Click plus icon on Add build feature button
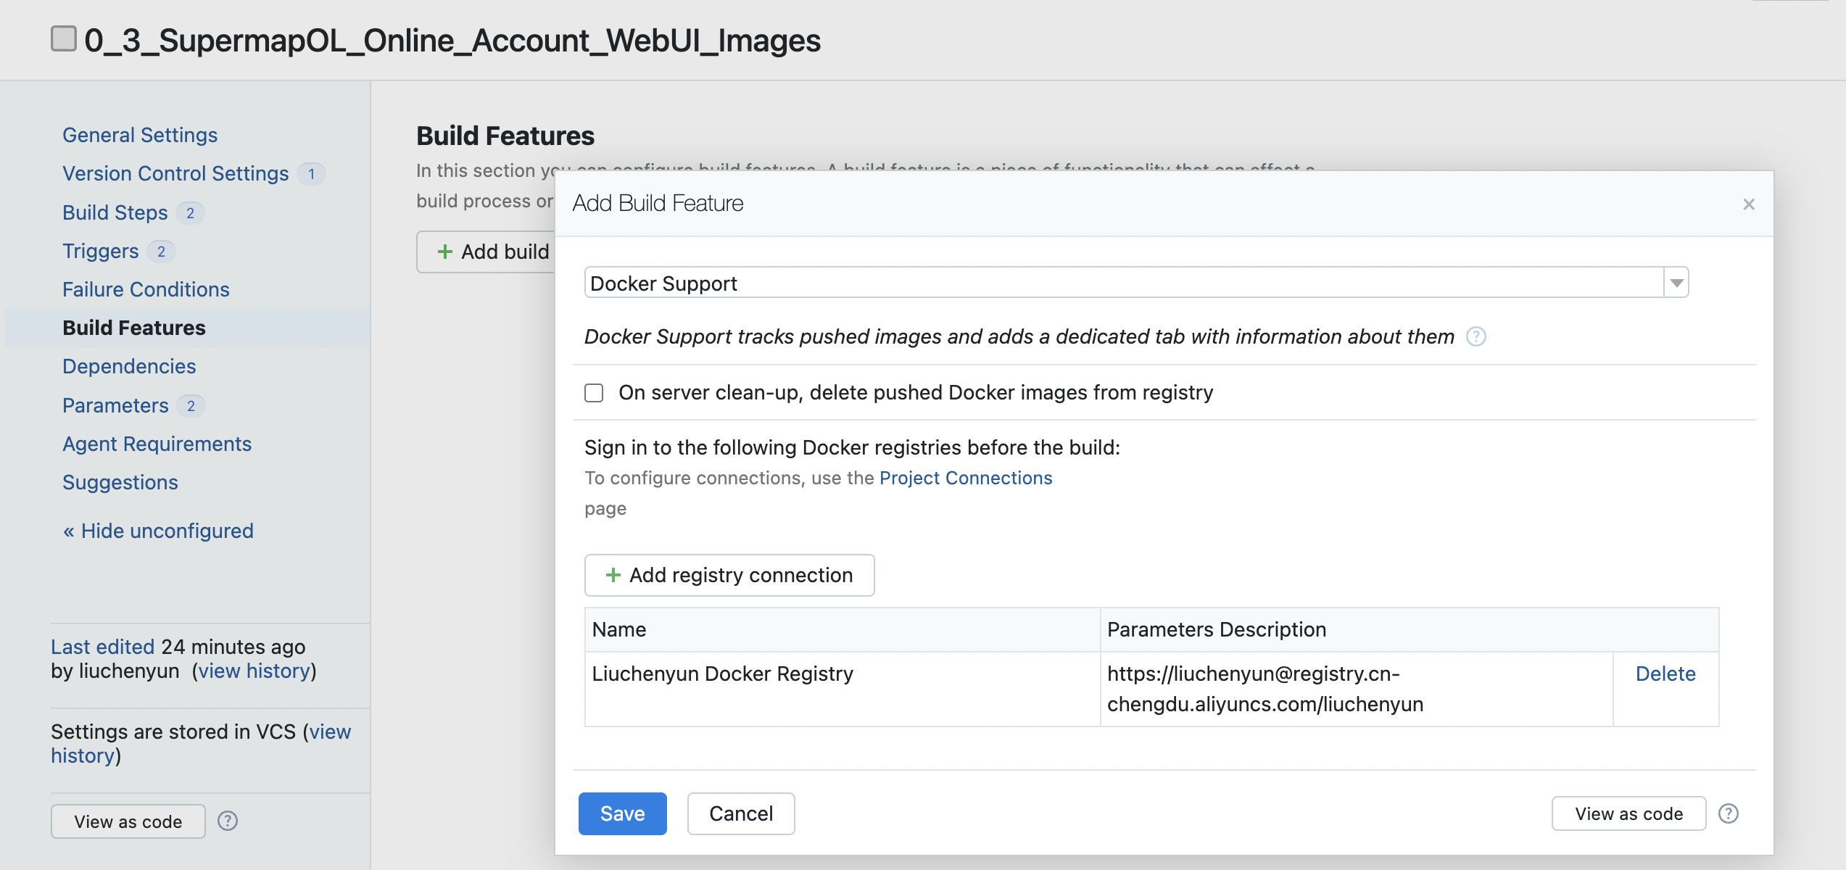This screenshot has width=1846, height=870. tap(445, 252)
